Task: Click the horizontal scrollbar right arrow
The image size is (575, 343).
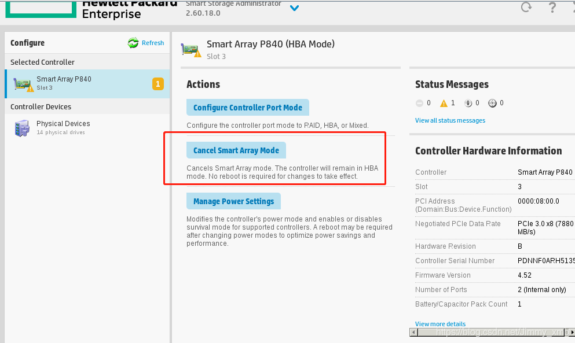Action: (572, 333)
